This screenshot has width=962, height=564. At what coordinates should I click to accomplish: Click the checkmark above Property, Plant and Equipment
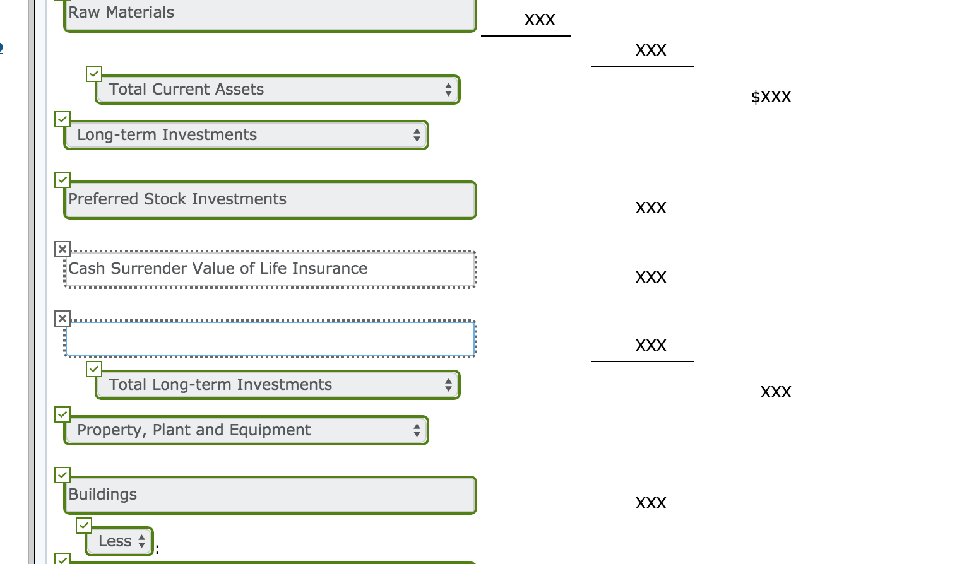tap(62, 414)
